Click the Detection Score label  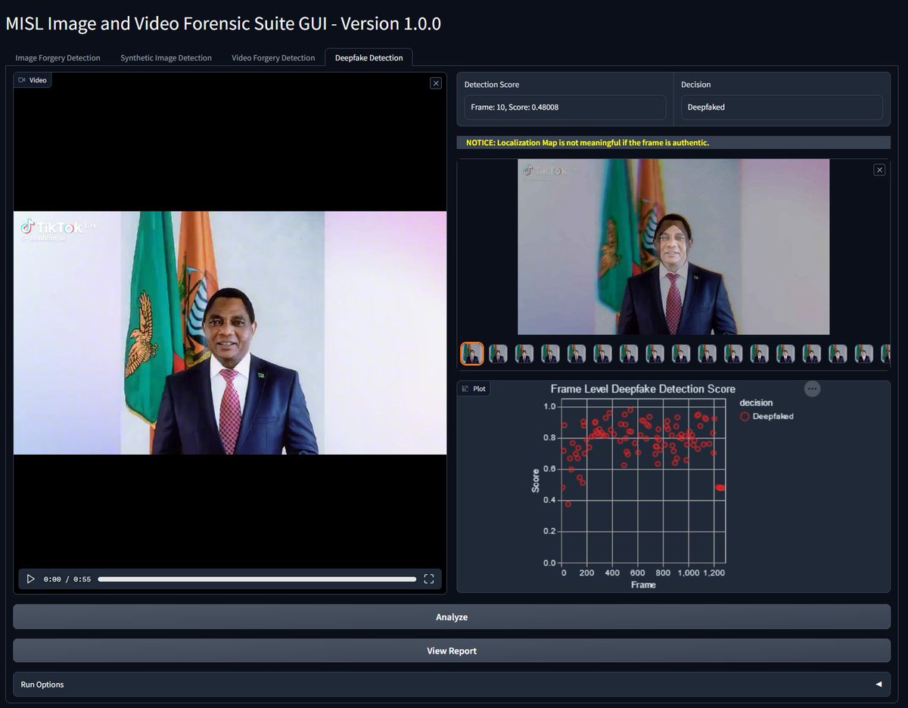tap(492, 85)
